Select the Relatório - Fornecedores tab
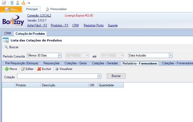Image resolution: width=193 pixels, height=122 pixels. coord(140,63)
